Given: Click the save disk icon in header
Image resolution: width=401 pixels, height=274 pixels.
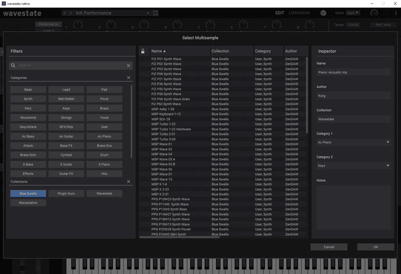Looking at the screenshot, I should (x=155, y=13).
